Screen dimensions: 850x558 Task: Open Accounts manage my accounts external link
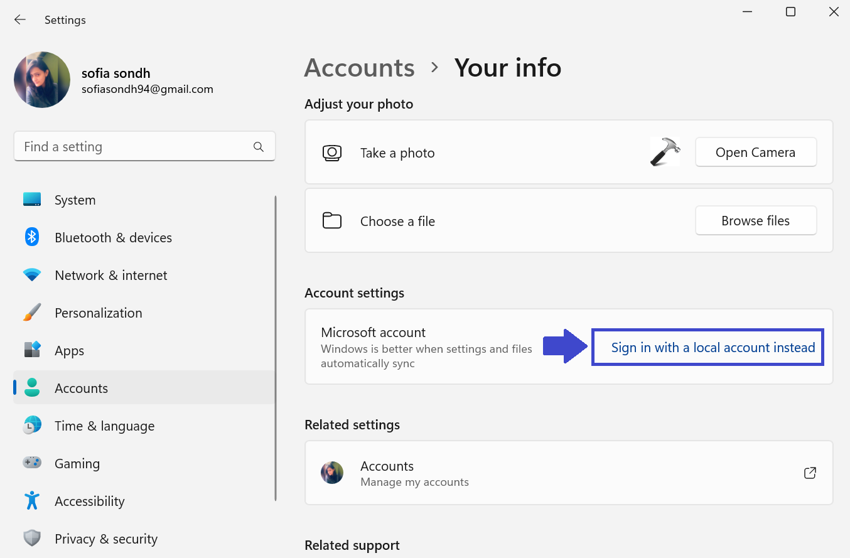pyautogui.click(x=810, y=473)
